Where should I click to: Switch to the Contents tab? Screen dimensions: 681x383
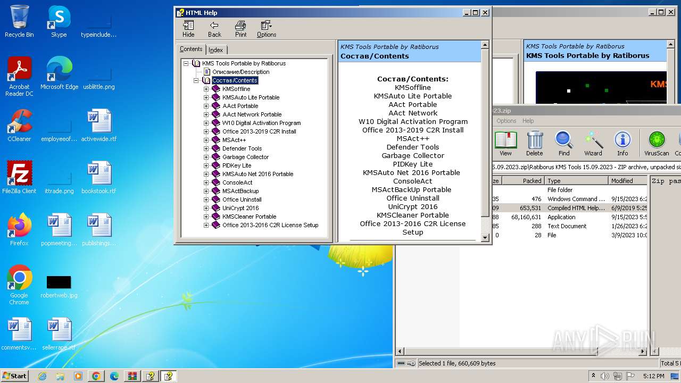coord(191,49)
